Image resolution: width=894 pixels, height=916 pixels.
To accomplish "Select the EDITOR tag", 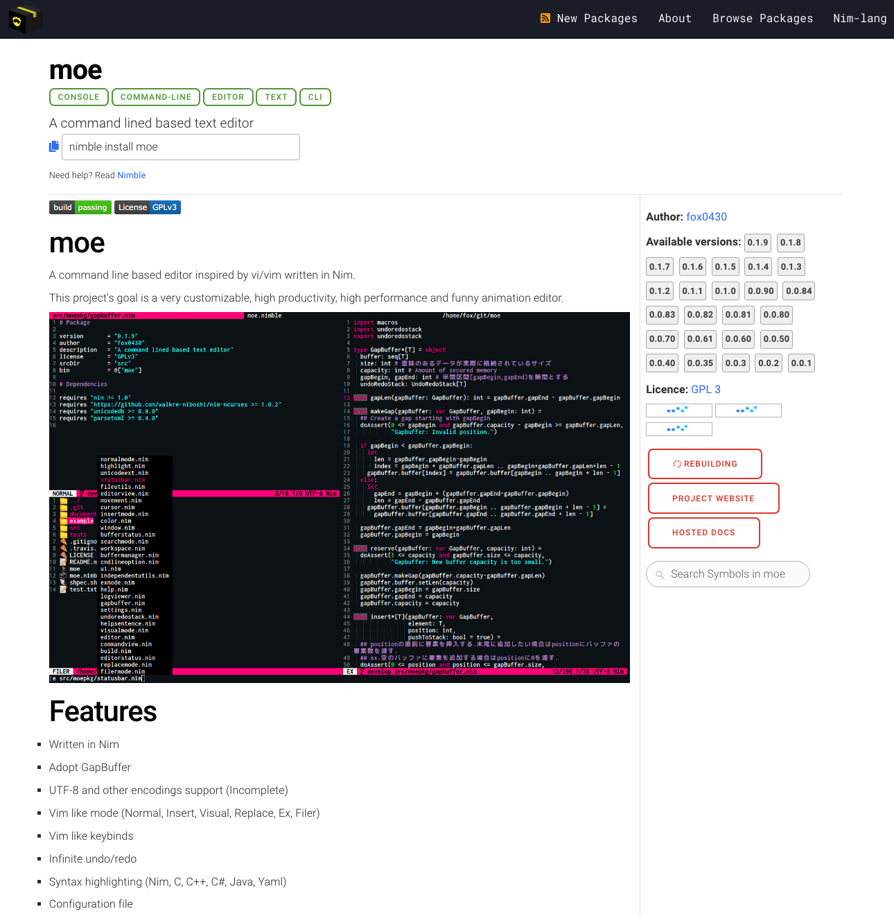I will (228, 97).
